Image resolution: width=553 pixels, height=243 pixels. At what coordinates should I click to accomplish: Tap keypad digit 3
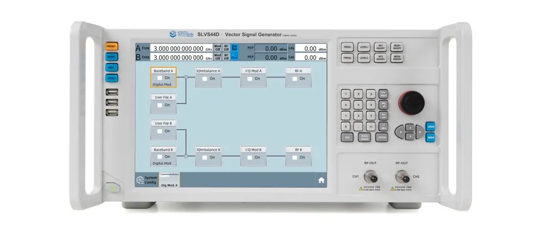371,116
